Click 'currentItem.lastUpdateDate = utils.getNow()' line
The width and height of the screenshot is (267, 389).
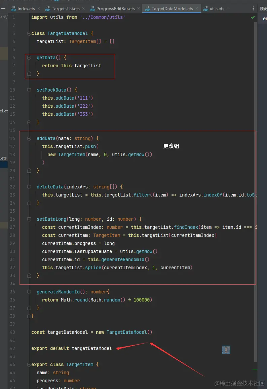(100, 252)
